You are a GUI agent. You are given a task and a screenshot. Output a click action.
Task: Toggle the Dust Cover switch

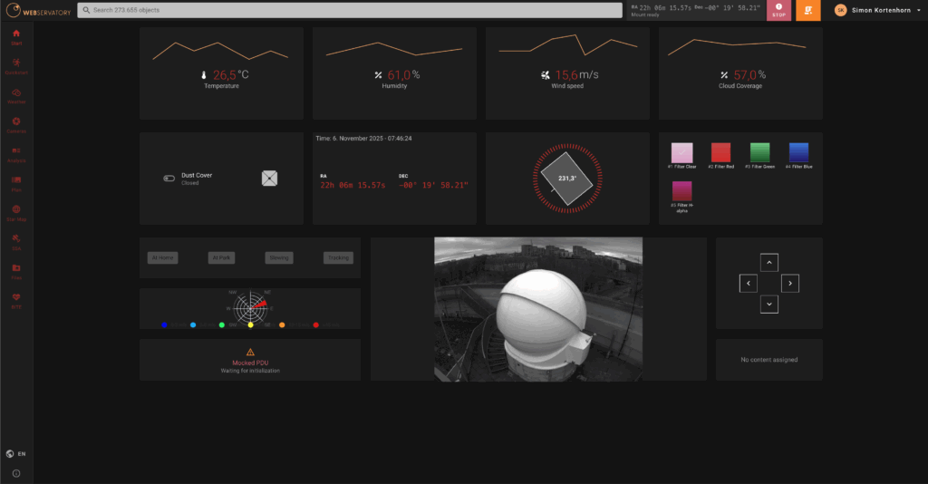point(169,179)
